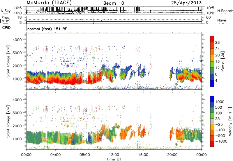
Task: Click the sky noise trace panel
Action: point(114,10)
